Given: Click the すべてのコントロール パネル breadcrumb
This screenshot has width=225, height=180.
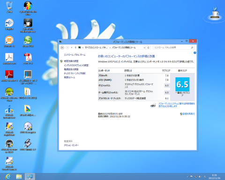Looking at the screenshot, I should [96, 47].
